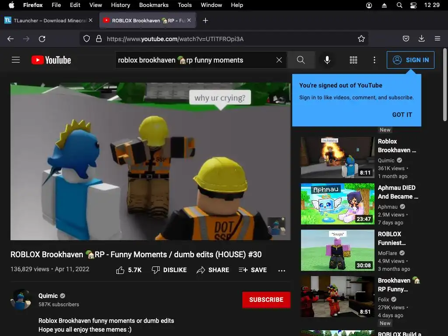Go to YouTube home via logo
Image resolution: width=448 pixels, height=336 pixels.
pos(51,60)
